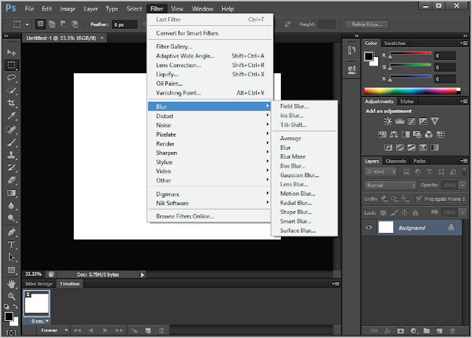Toggle Propagate Frame 1 checkbox

coord(418,199)
